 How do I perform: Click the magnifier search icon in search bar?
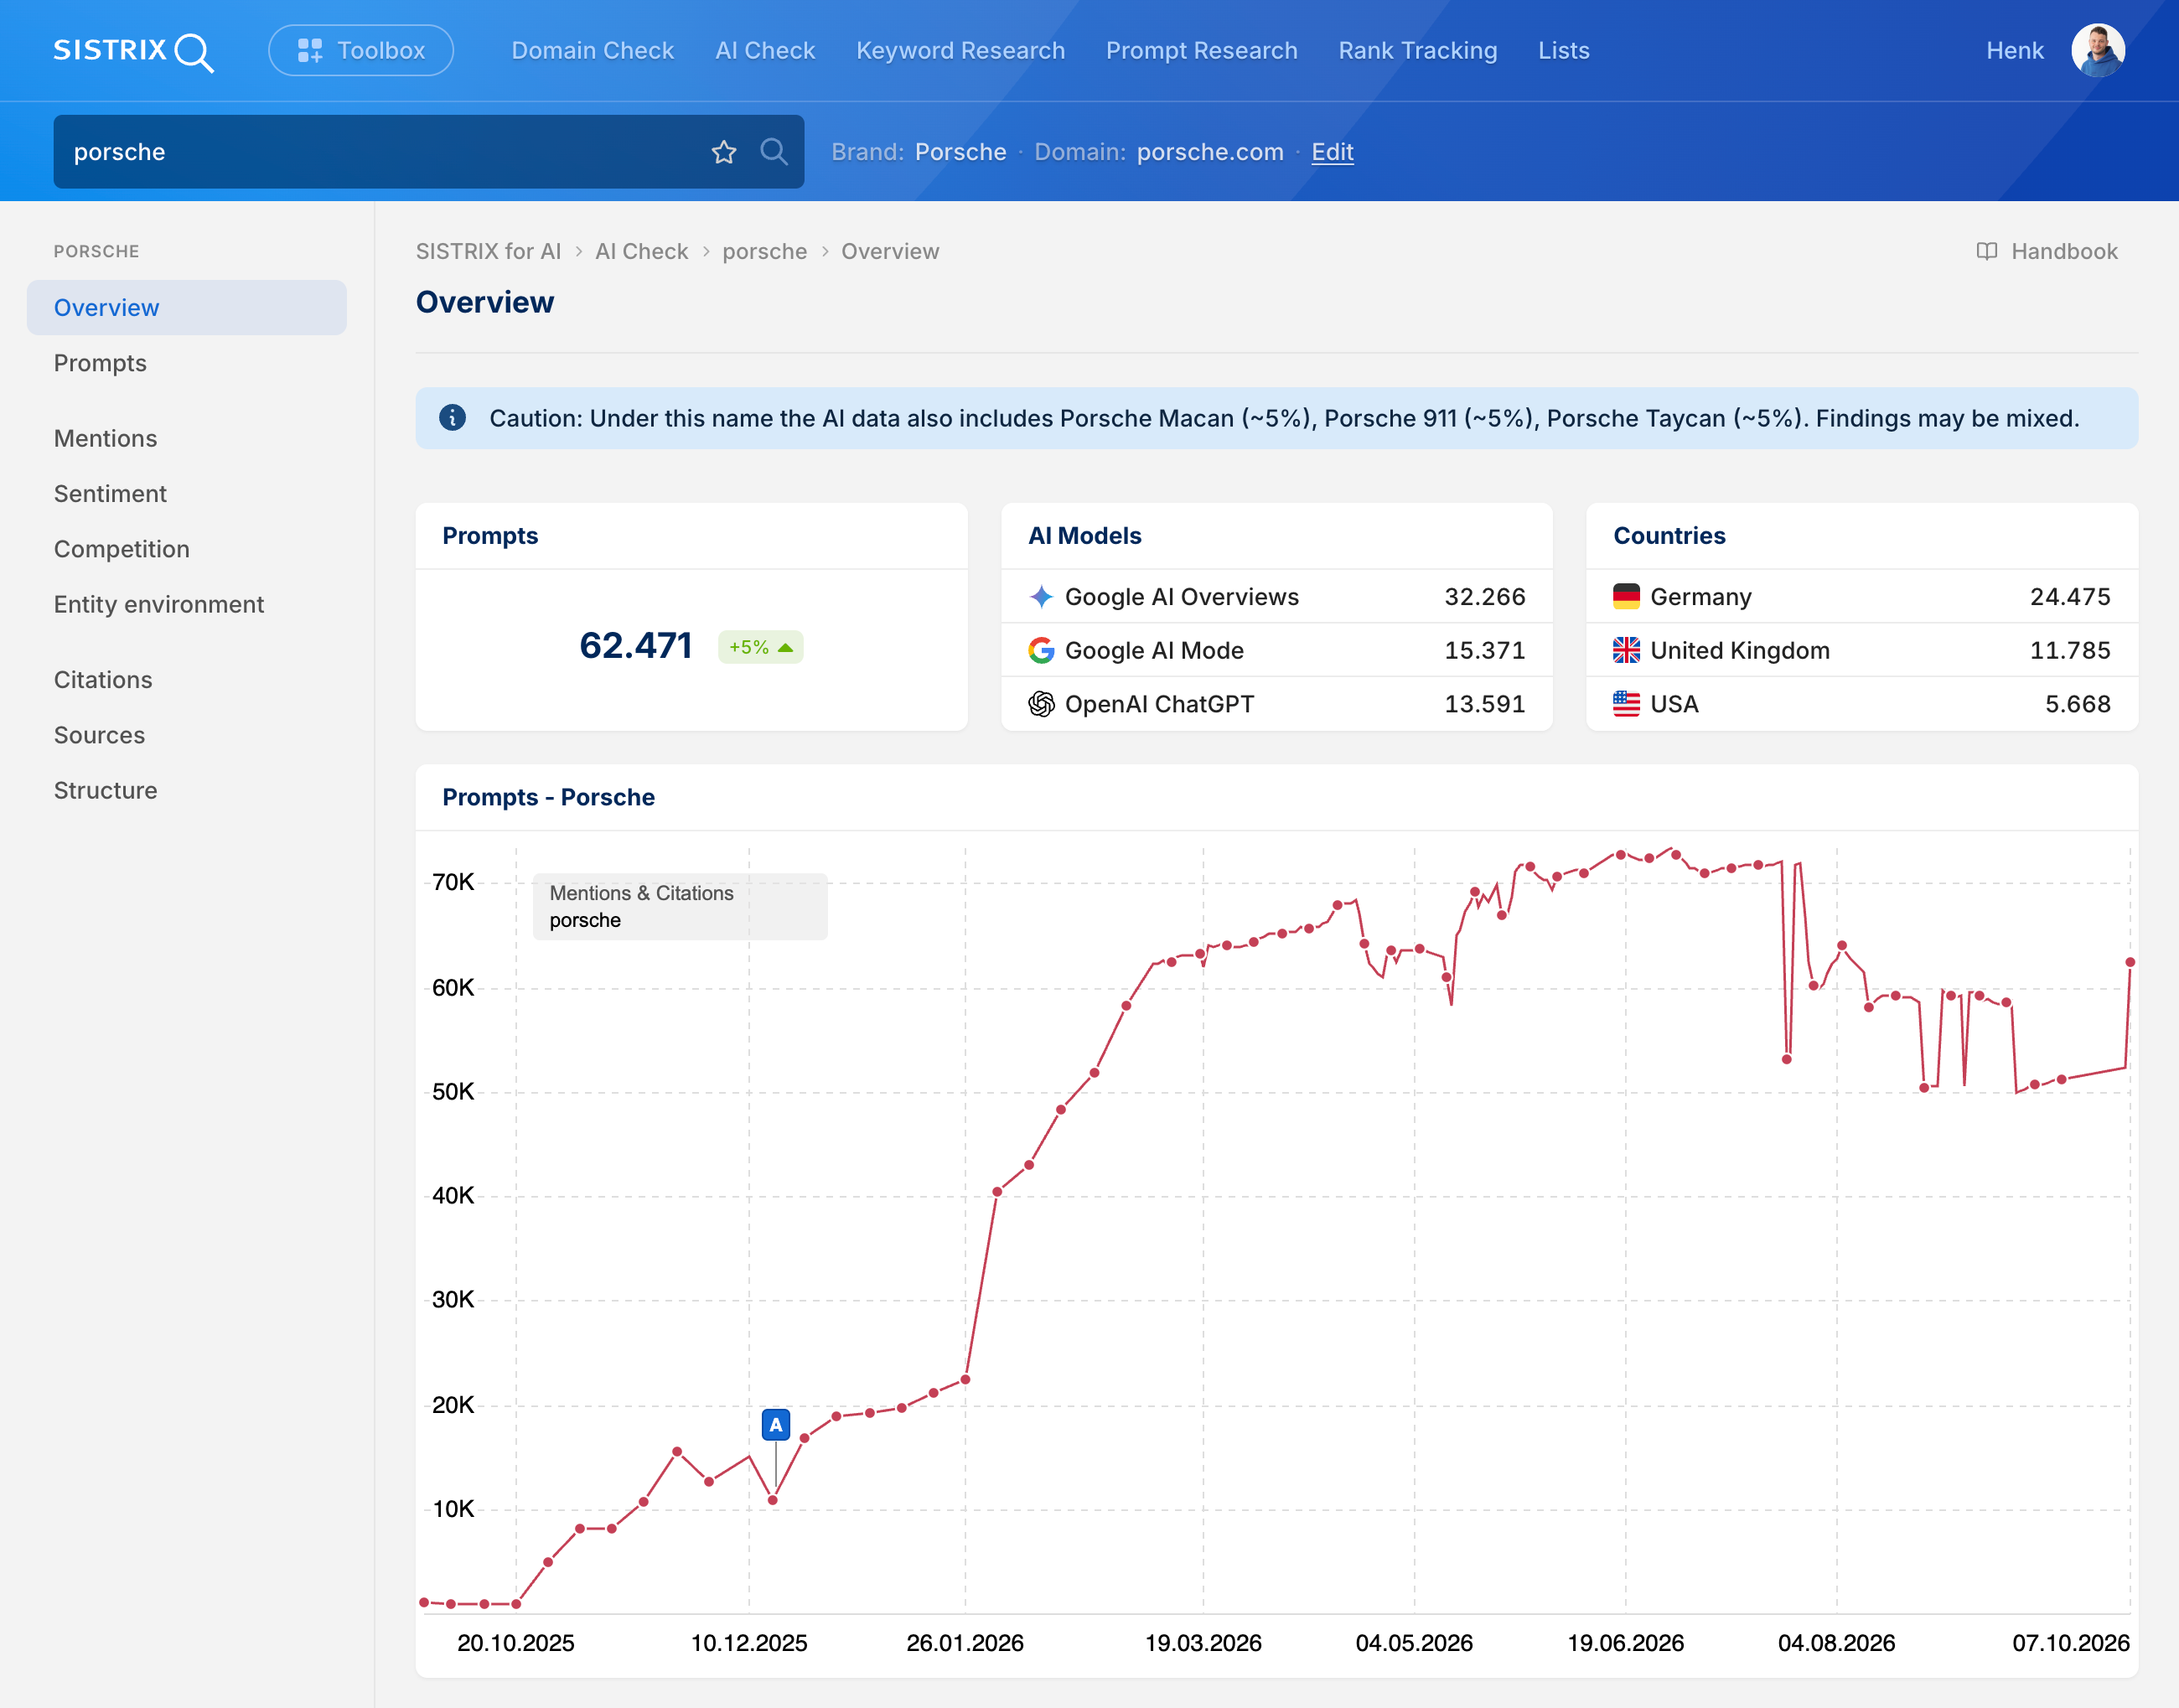click(x=773, y=152)
